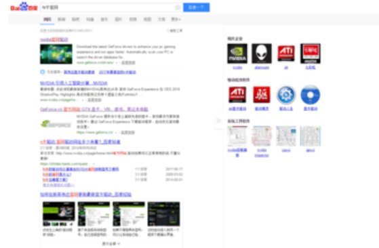This screenshot has width=379, height=248.
Task: Open the NVIDIA 引领人工智能计算 result title
Action: (x=74, y=83)
